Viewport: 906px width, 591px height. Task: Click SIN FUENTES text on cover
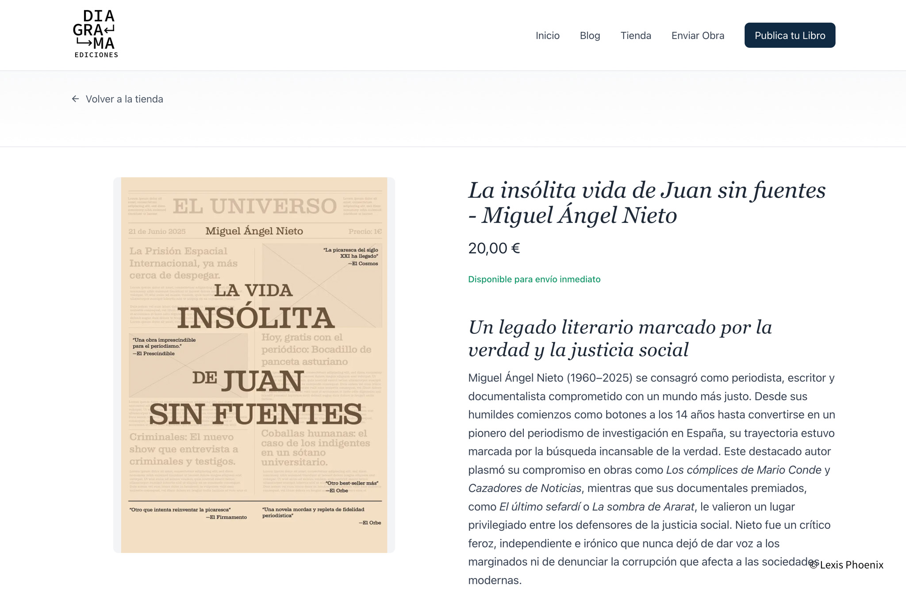(x=255, y=414)
